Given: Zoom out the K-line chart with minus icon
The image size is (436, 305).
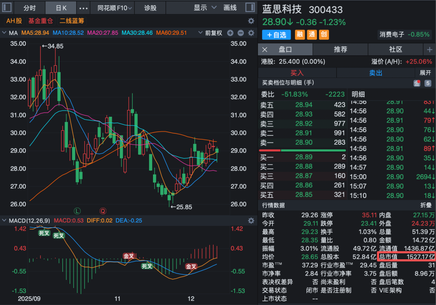Looking at the screenshot, I should pos(241,33).
